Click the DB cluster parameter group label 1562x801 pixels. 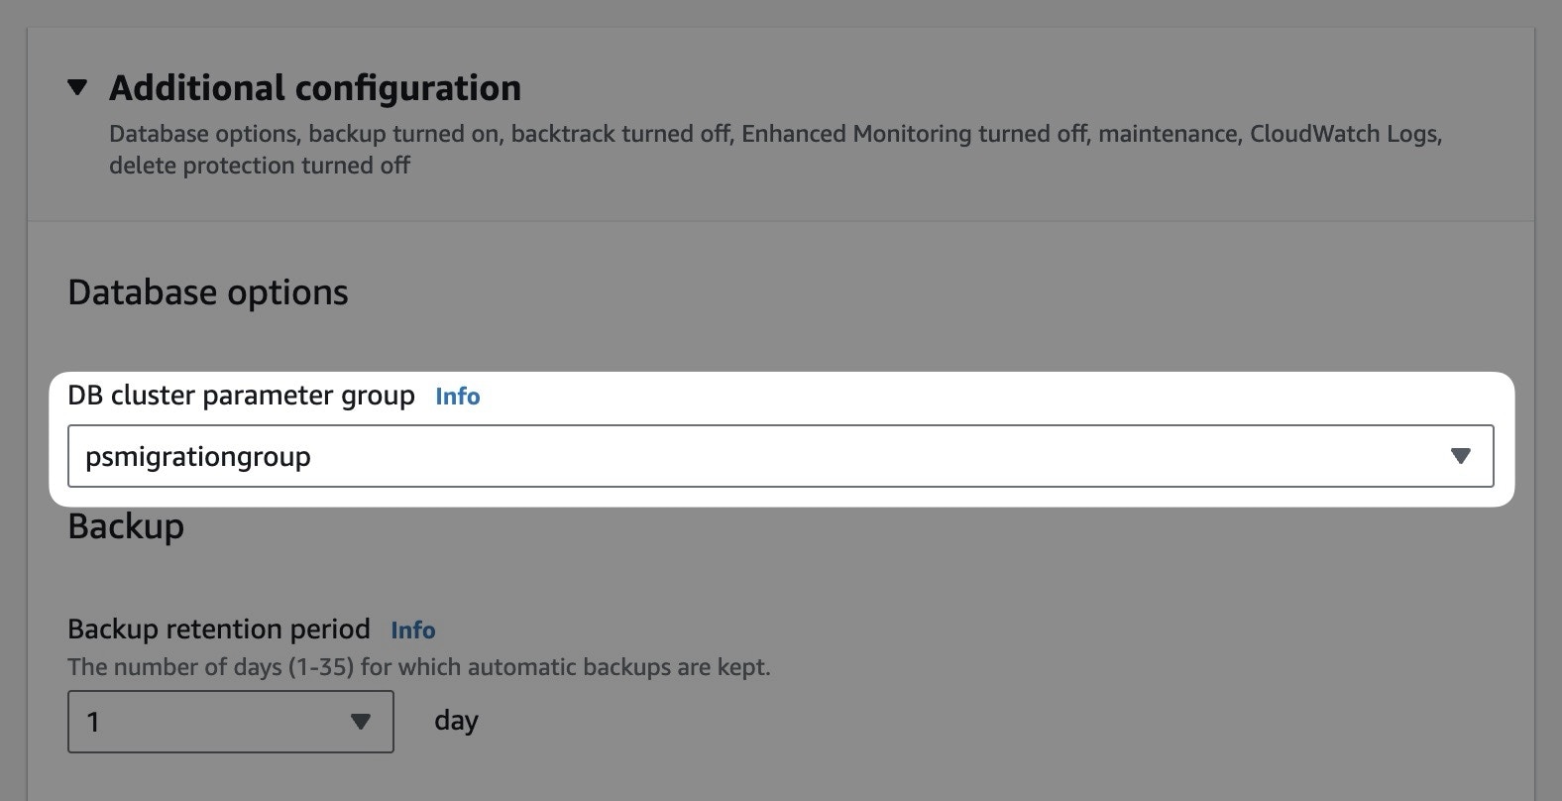point(240,395)
